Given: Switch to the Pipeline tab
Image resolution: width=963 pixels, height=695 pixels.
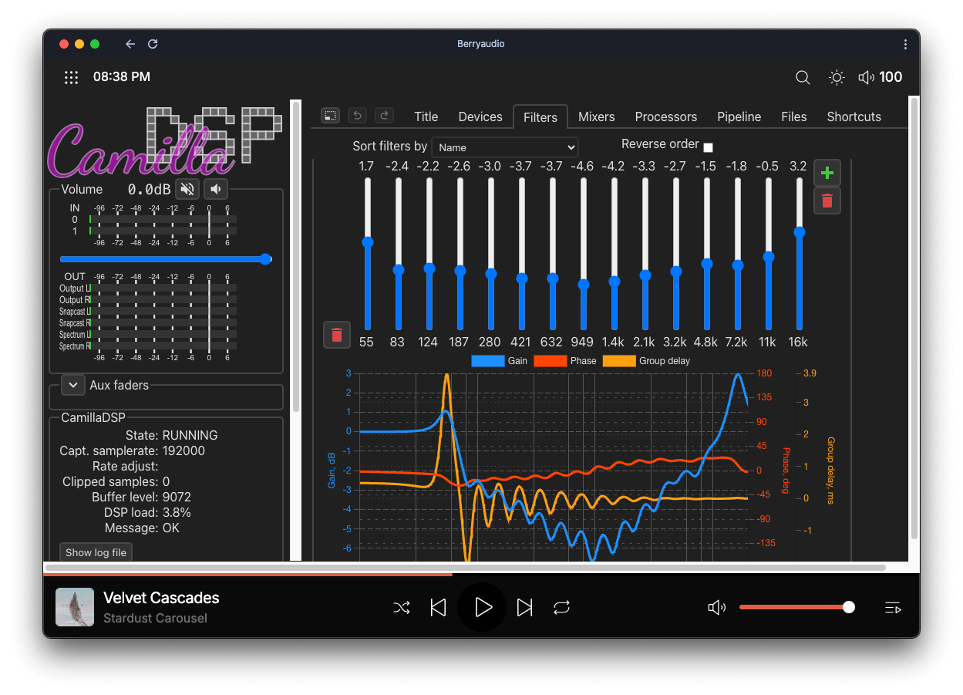Looking at the screenshot, I should [x=739, y=116].
